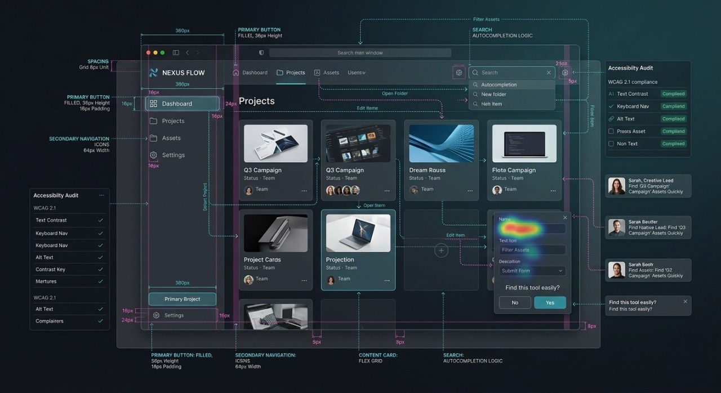Open more options on the Flota Campaign card
The image size is (721, 393).
[x=553, y=191]
